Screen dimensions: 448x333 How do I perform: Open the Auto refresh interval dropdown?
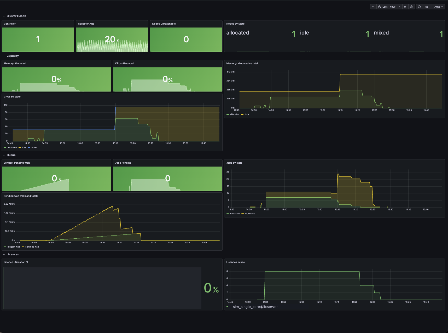[439, 7]
